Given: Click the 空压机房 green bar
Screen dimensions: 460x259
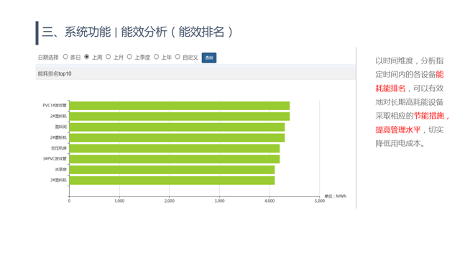Looking at the screenshot, I should 175,148.
